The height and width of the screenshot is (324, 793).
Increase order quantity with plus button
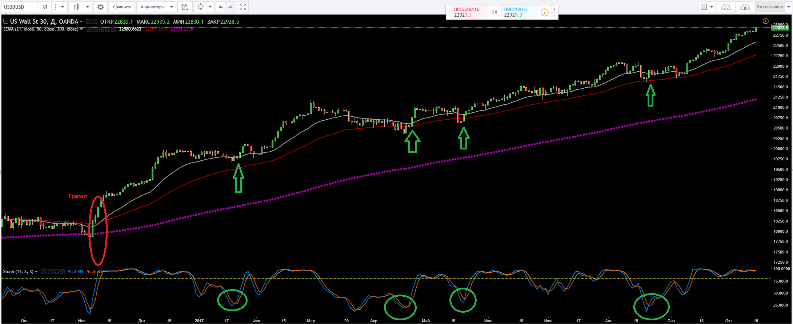pyautogui.click(x=554, y=9)
